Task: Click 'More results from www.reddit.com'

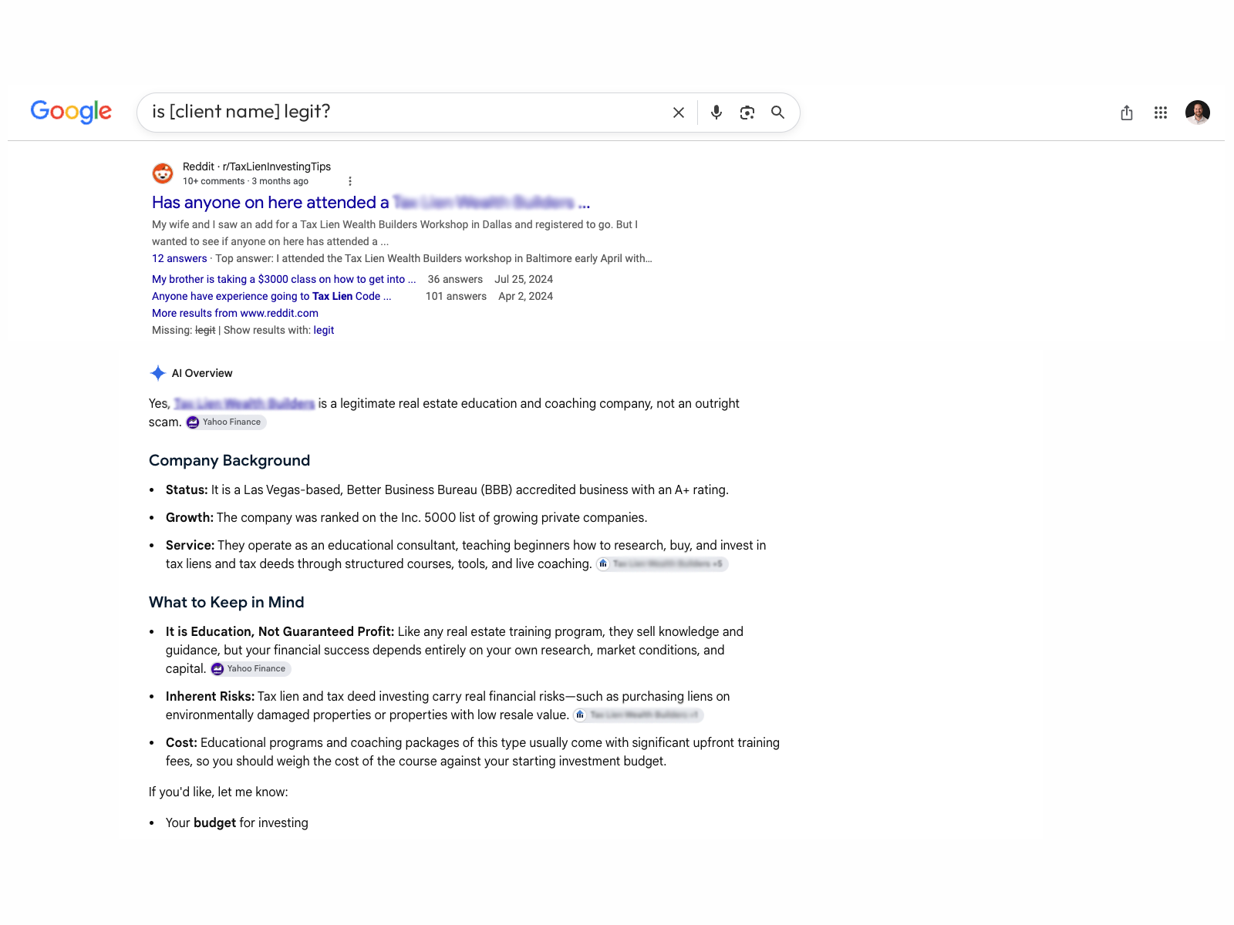Action: 235,313
